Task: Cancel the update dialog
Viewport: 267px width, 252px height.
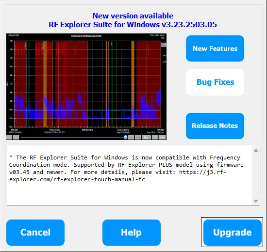Action: coord(35,233)
